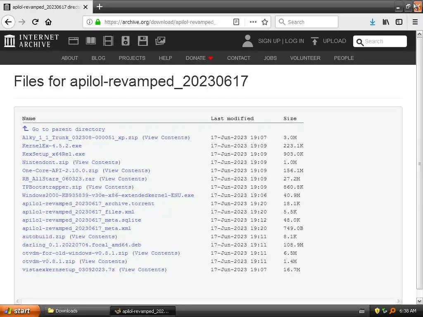The height and width of the screenshot is (317, 423).
Task: Toggle the sidebars icon
Action: (399, 22)
